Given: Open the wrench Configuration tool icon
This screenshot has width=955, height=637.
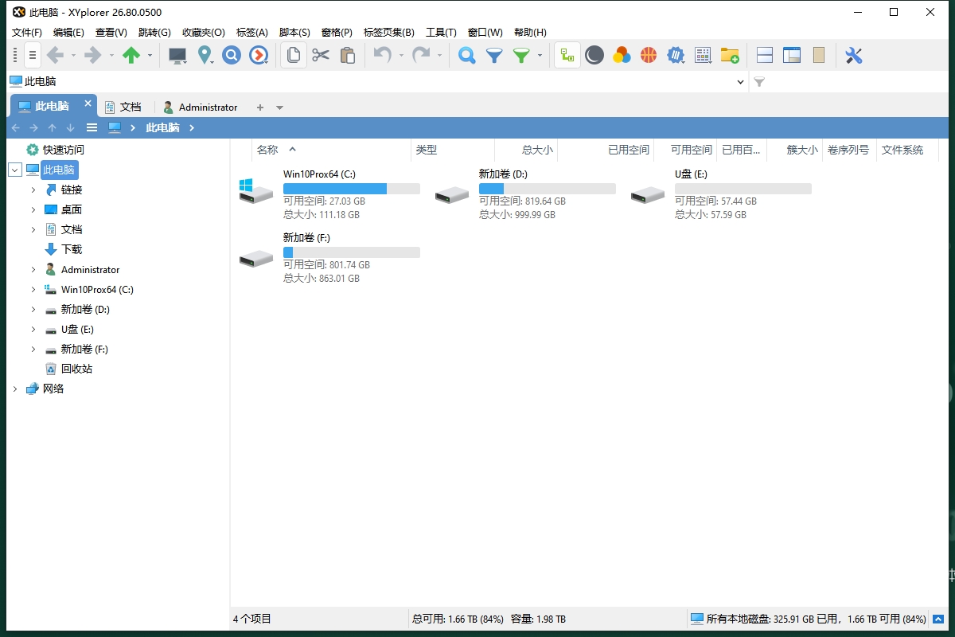Looking at the screenshot, I should click(853, 55).
